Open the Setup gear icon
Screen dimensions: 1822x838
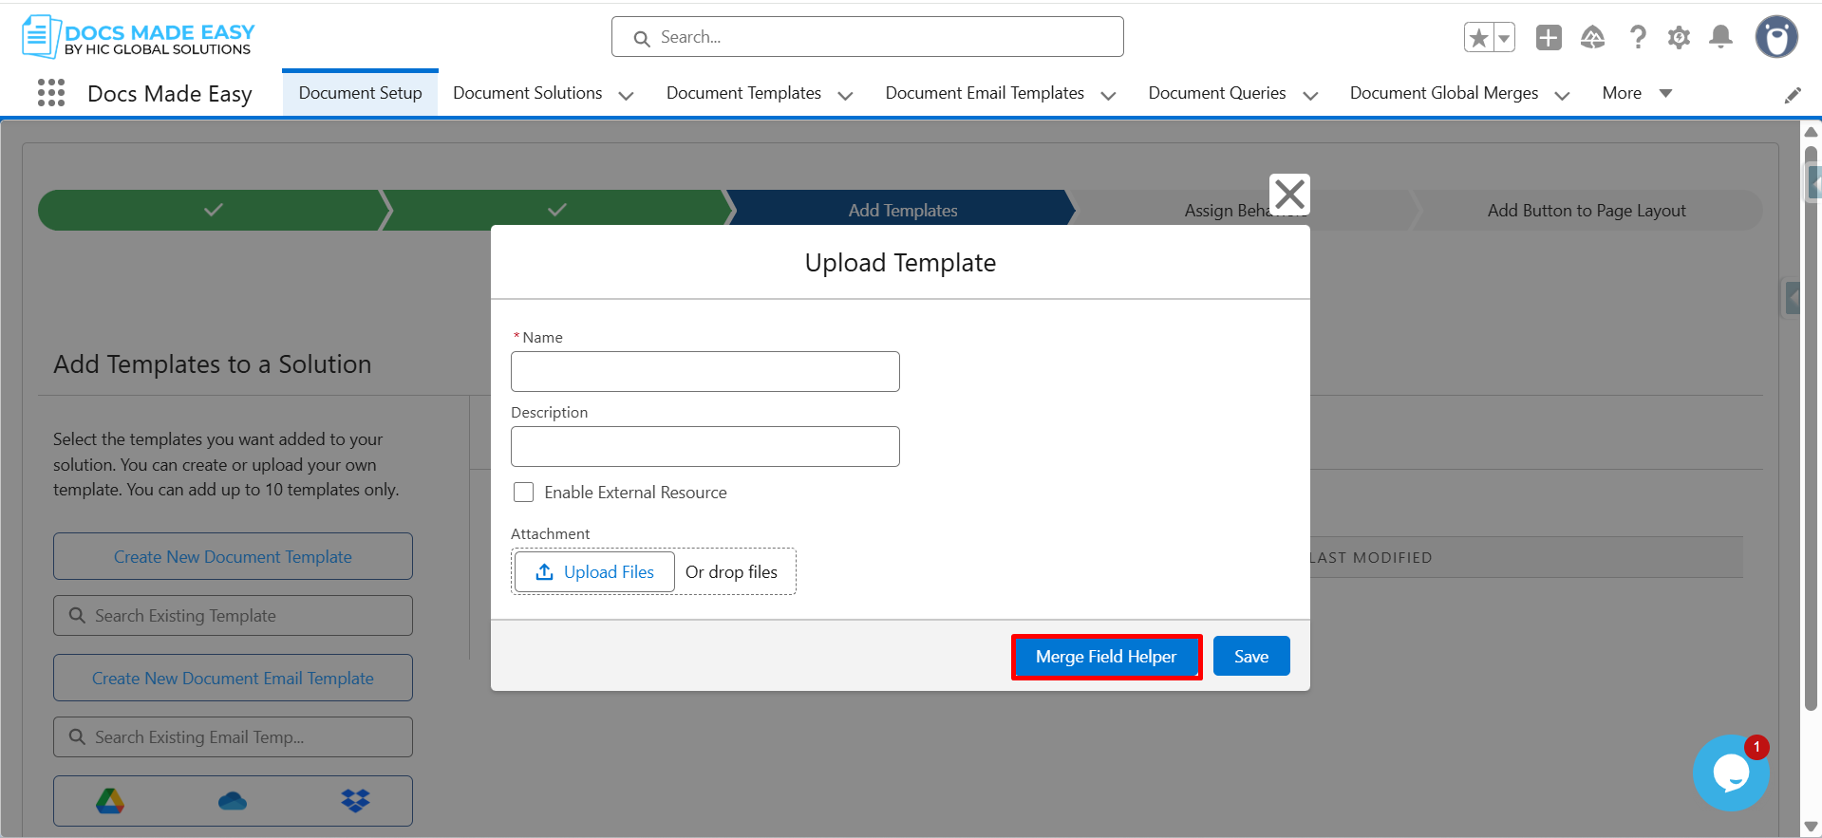1679,38
